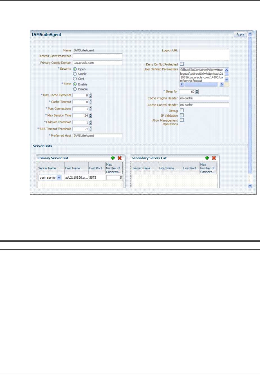Click Server Name header in Primary Server List
This screenshot has width=260, height=375.
pyautogui.click(x=51, y=168)
